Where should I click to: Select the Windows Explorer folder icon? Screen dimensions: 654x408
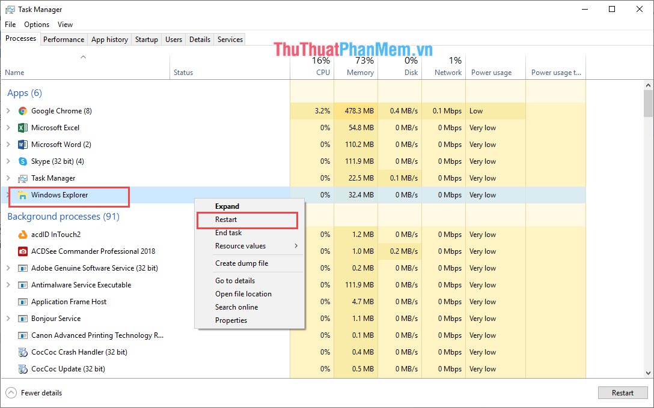[x=22, y=195]
